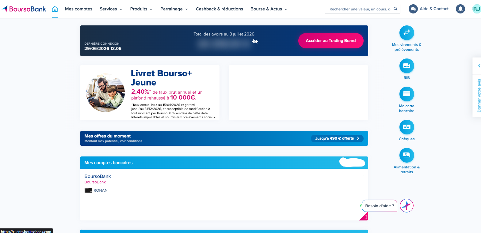
Task: Toggle visibility of total assets amount
Action: tap(255, 41)
